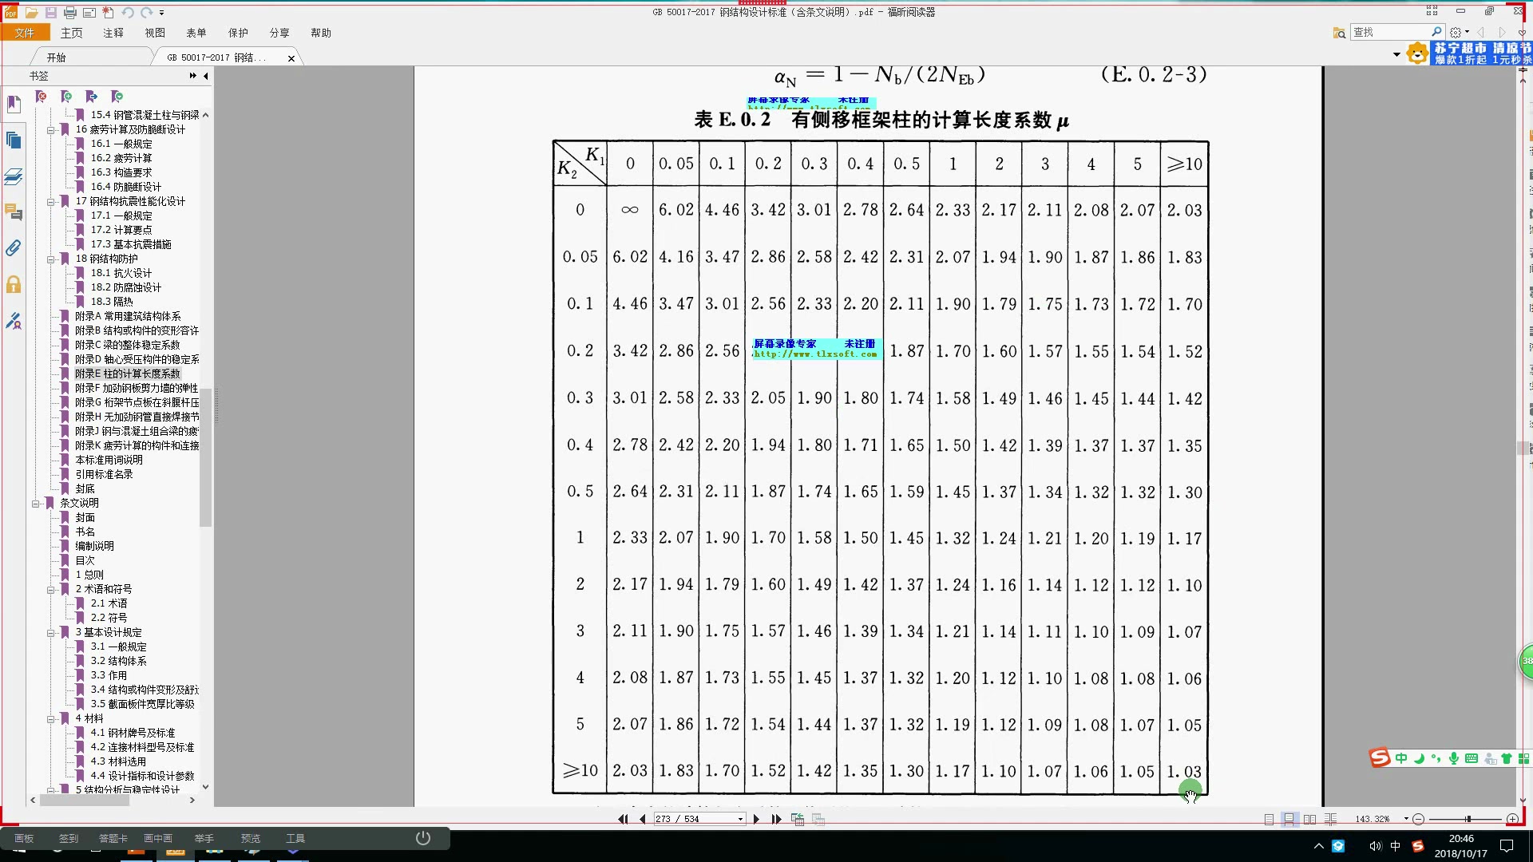Click the zoom slider handle

(1468, 819)
